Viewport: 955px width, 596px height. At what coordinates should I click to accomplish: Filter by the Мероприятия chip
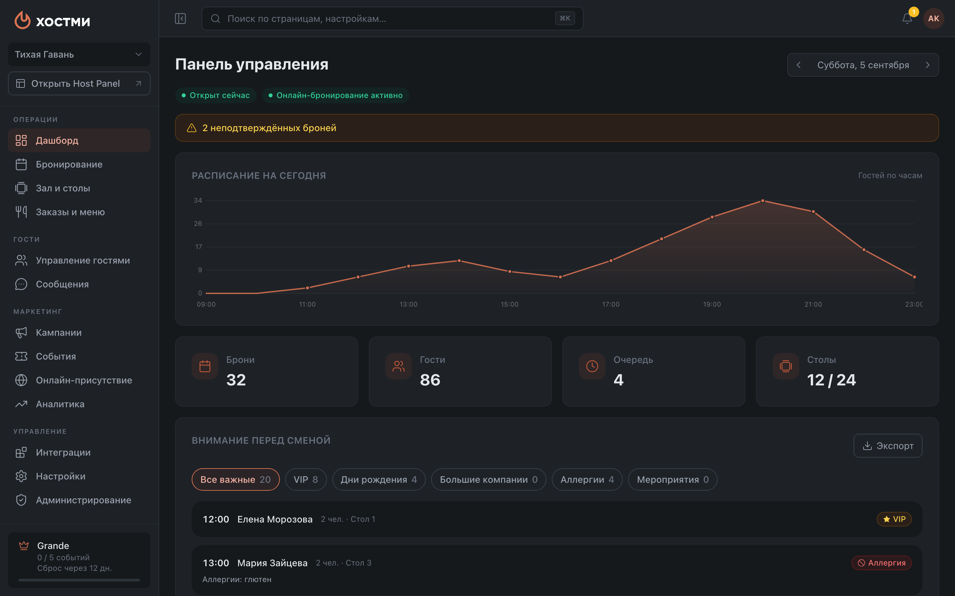673,479
